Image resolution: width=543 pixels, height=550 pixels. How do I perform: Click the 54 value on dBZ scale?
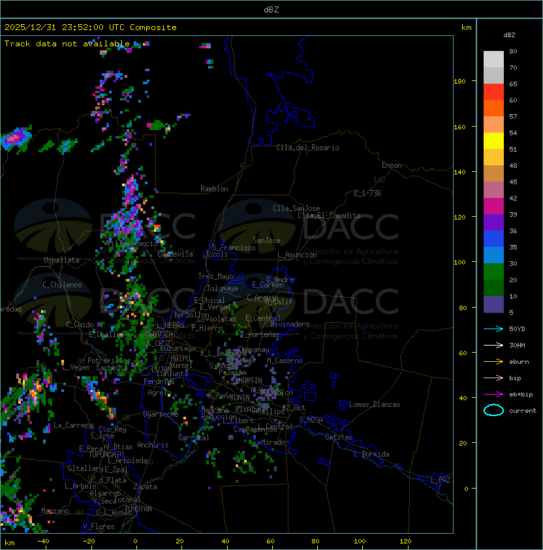point(513,133)
